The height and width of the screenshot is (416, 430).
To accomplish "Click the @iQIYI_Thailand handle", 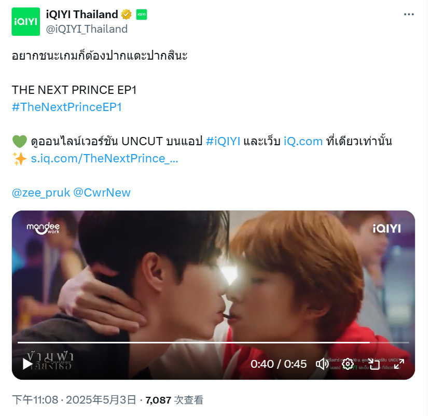I will (x=87, y=29).
